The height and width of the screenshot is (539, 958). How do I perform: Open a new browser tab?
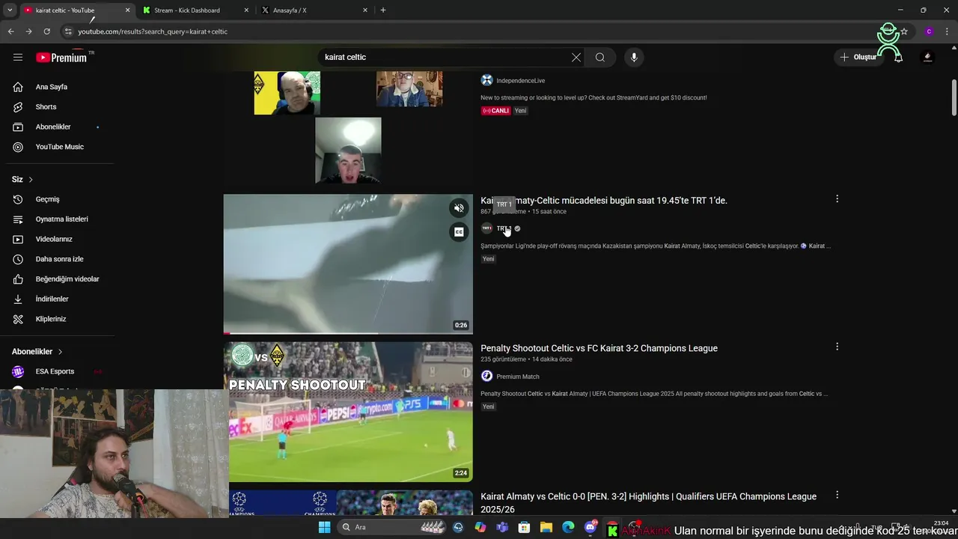tap(383, 10)
